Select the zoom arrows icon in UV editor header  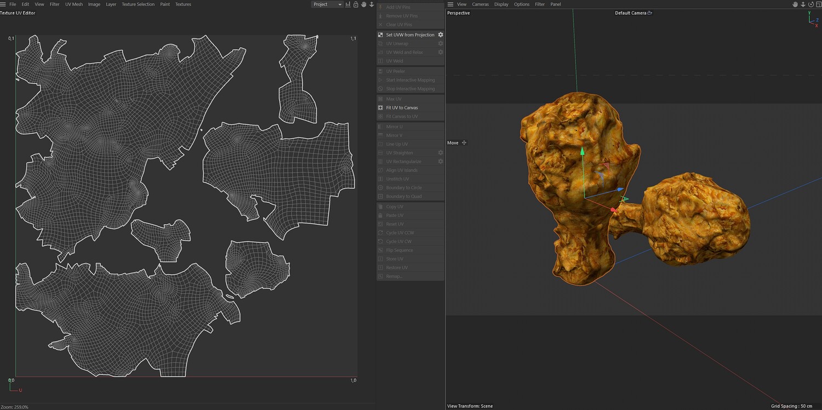(372, 4)
